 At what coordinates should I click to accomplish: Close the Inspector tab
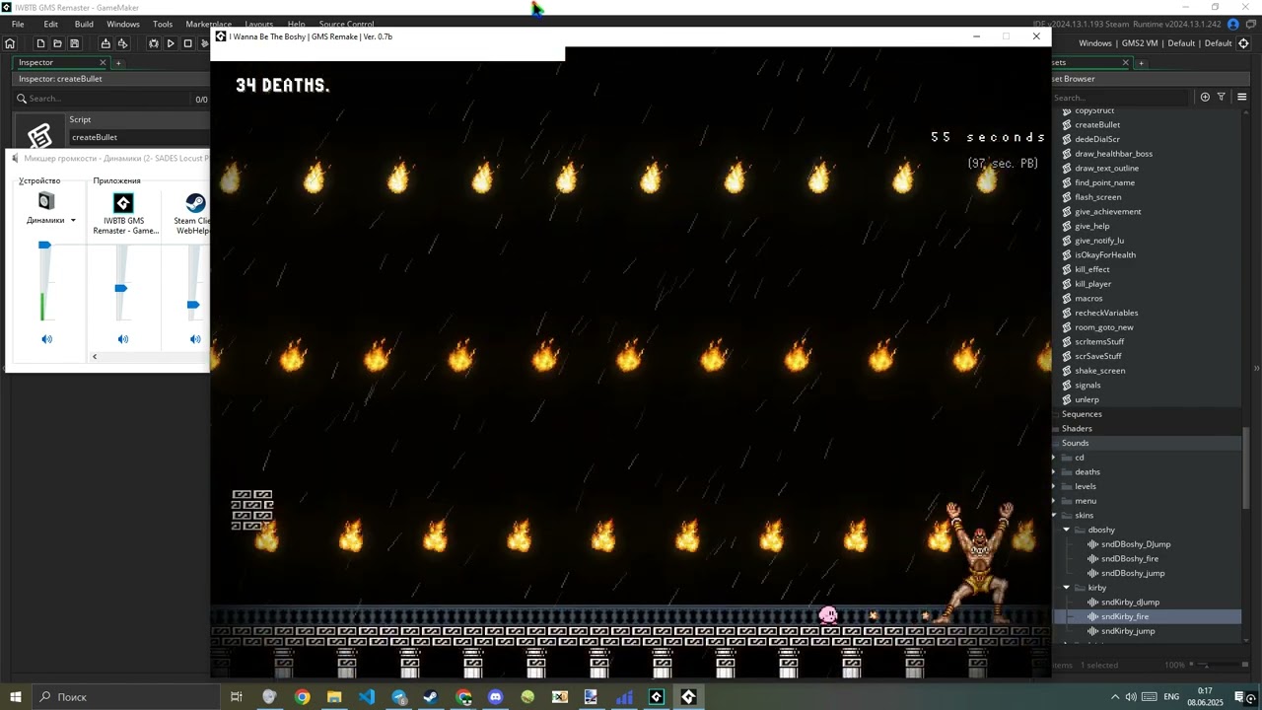click(103, 63)
